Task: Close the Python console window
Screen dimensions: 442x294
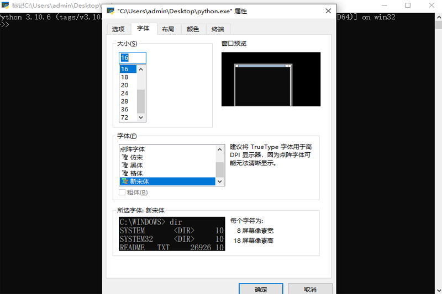Action: [x=432, y=6]
